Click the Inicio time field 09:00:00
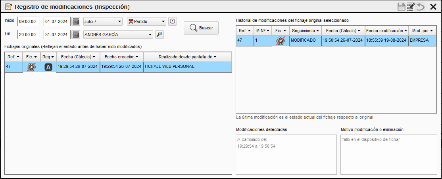442x179 pixels. pos(29,21)
